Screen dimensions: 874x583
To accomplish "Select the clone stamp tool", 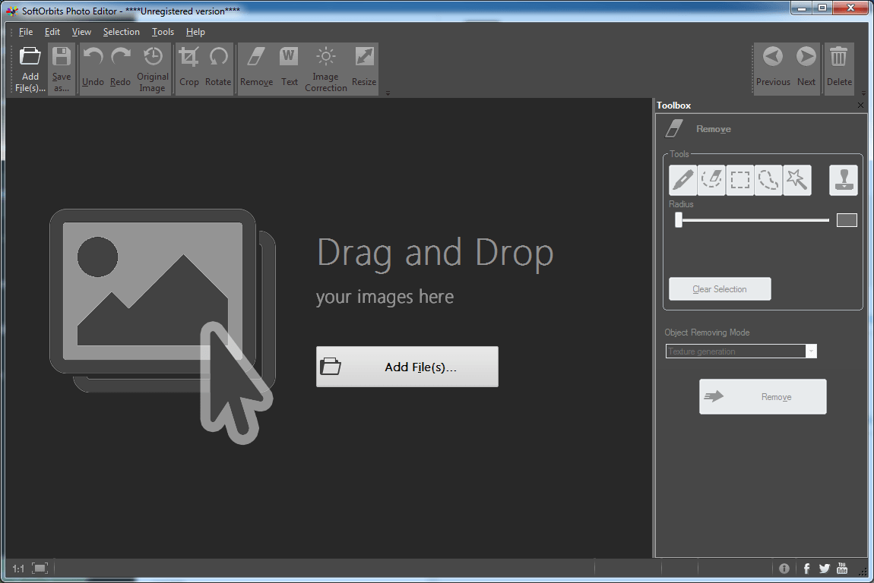I will click(x=844, y=180).
